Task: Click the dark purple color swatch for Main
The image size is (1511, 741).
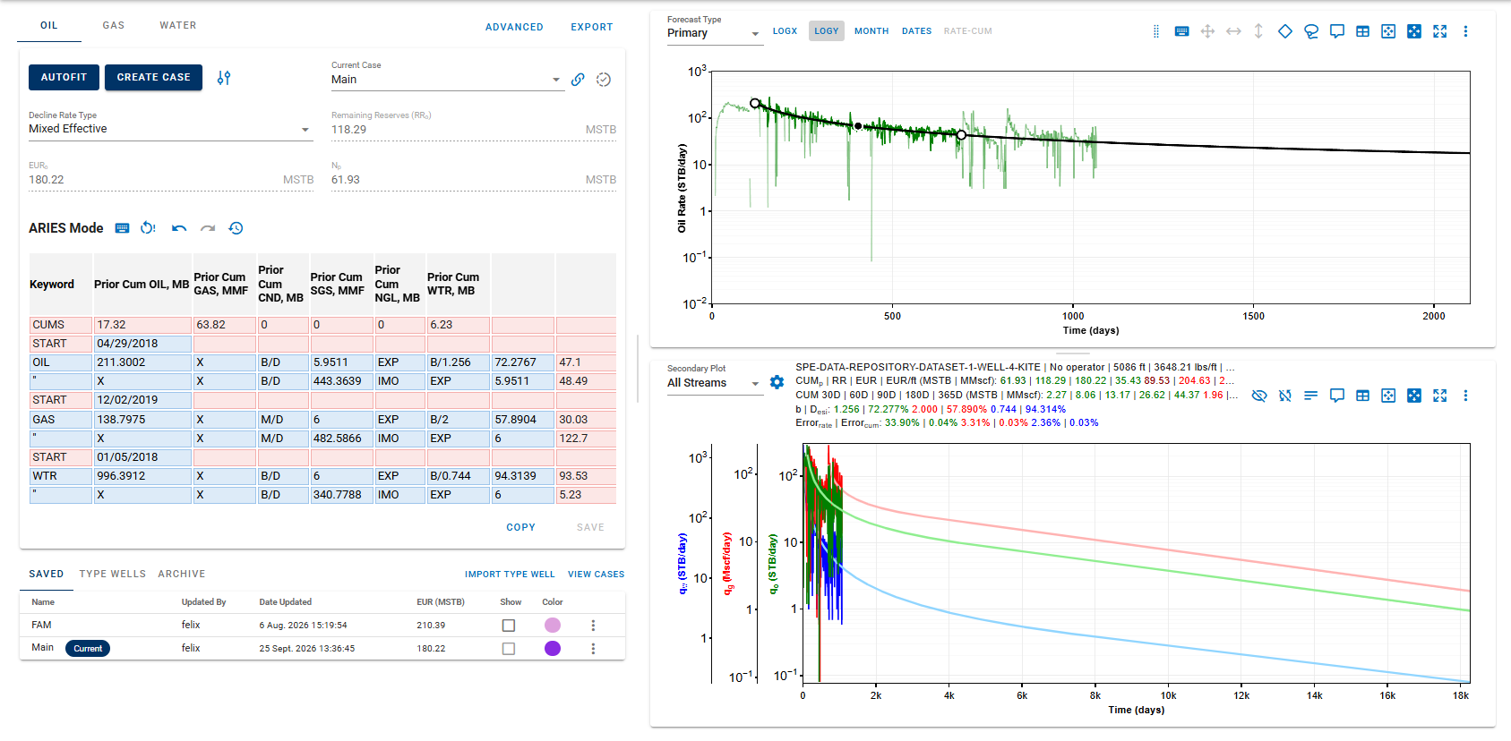Action: 553,649
